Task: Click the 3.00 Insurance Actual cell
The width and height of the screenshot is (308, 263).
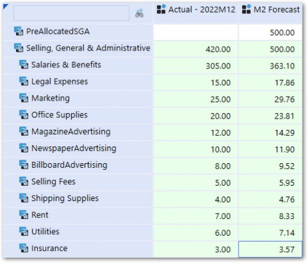Action: click(x=196, y=249)
